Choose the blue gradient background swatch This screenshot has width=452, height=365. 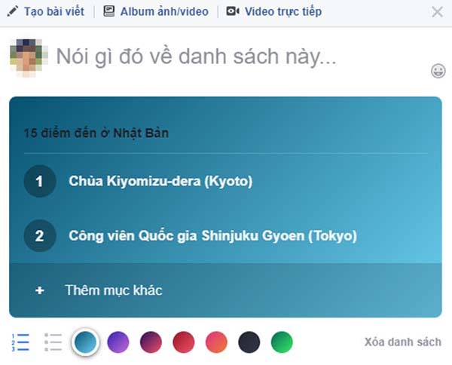tap(85, 342)
